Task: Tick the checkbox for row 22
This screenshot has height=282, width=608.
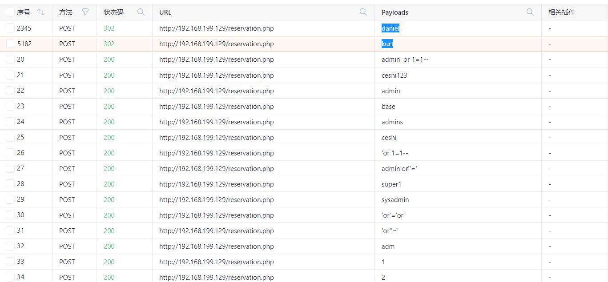Action: (10, 90)
